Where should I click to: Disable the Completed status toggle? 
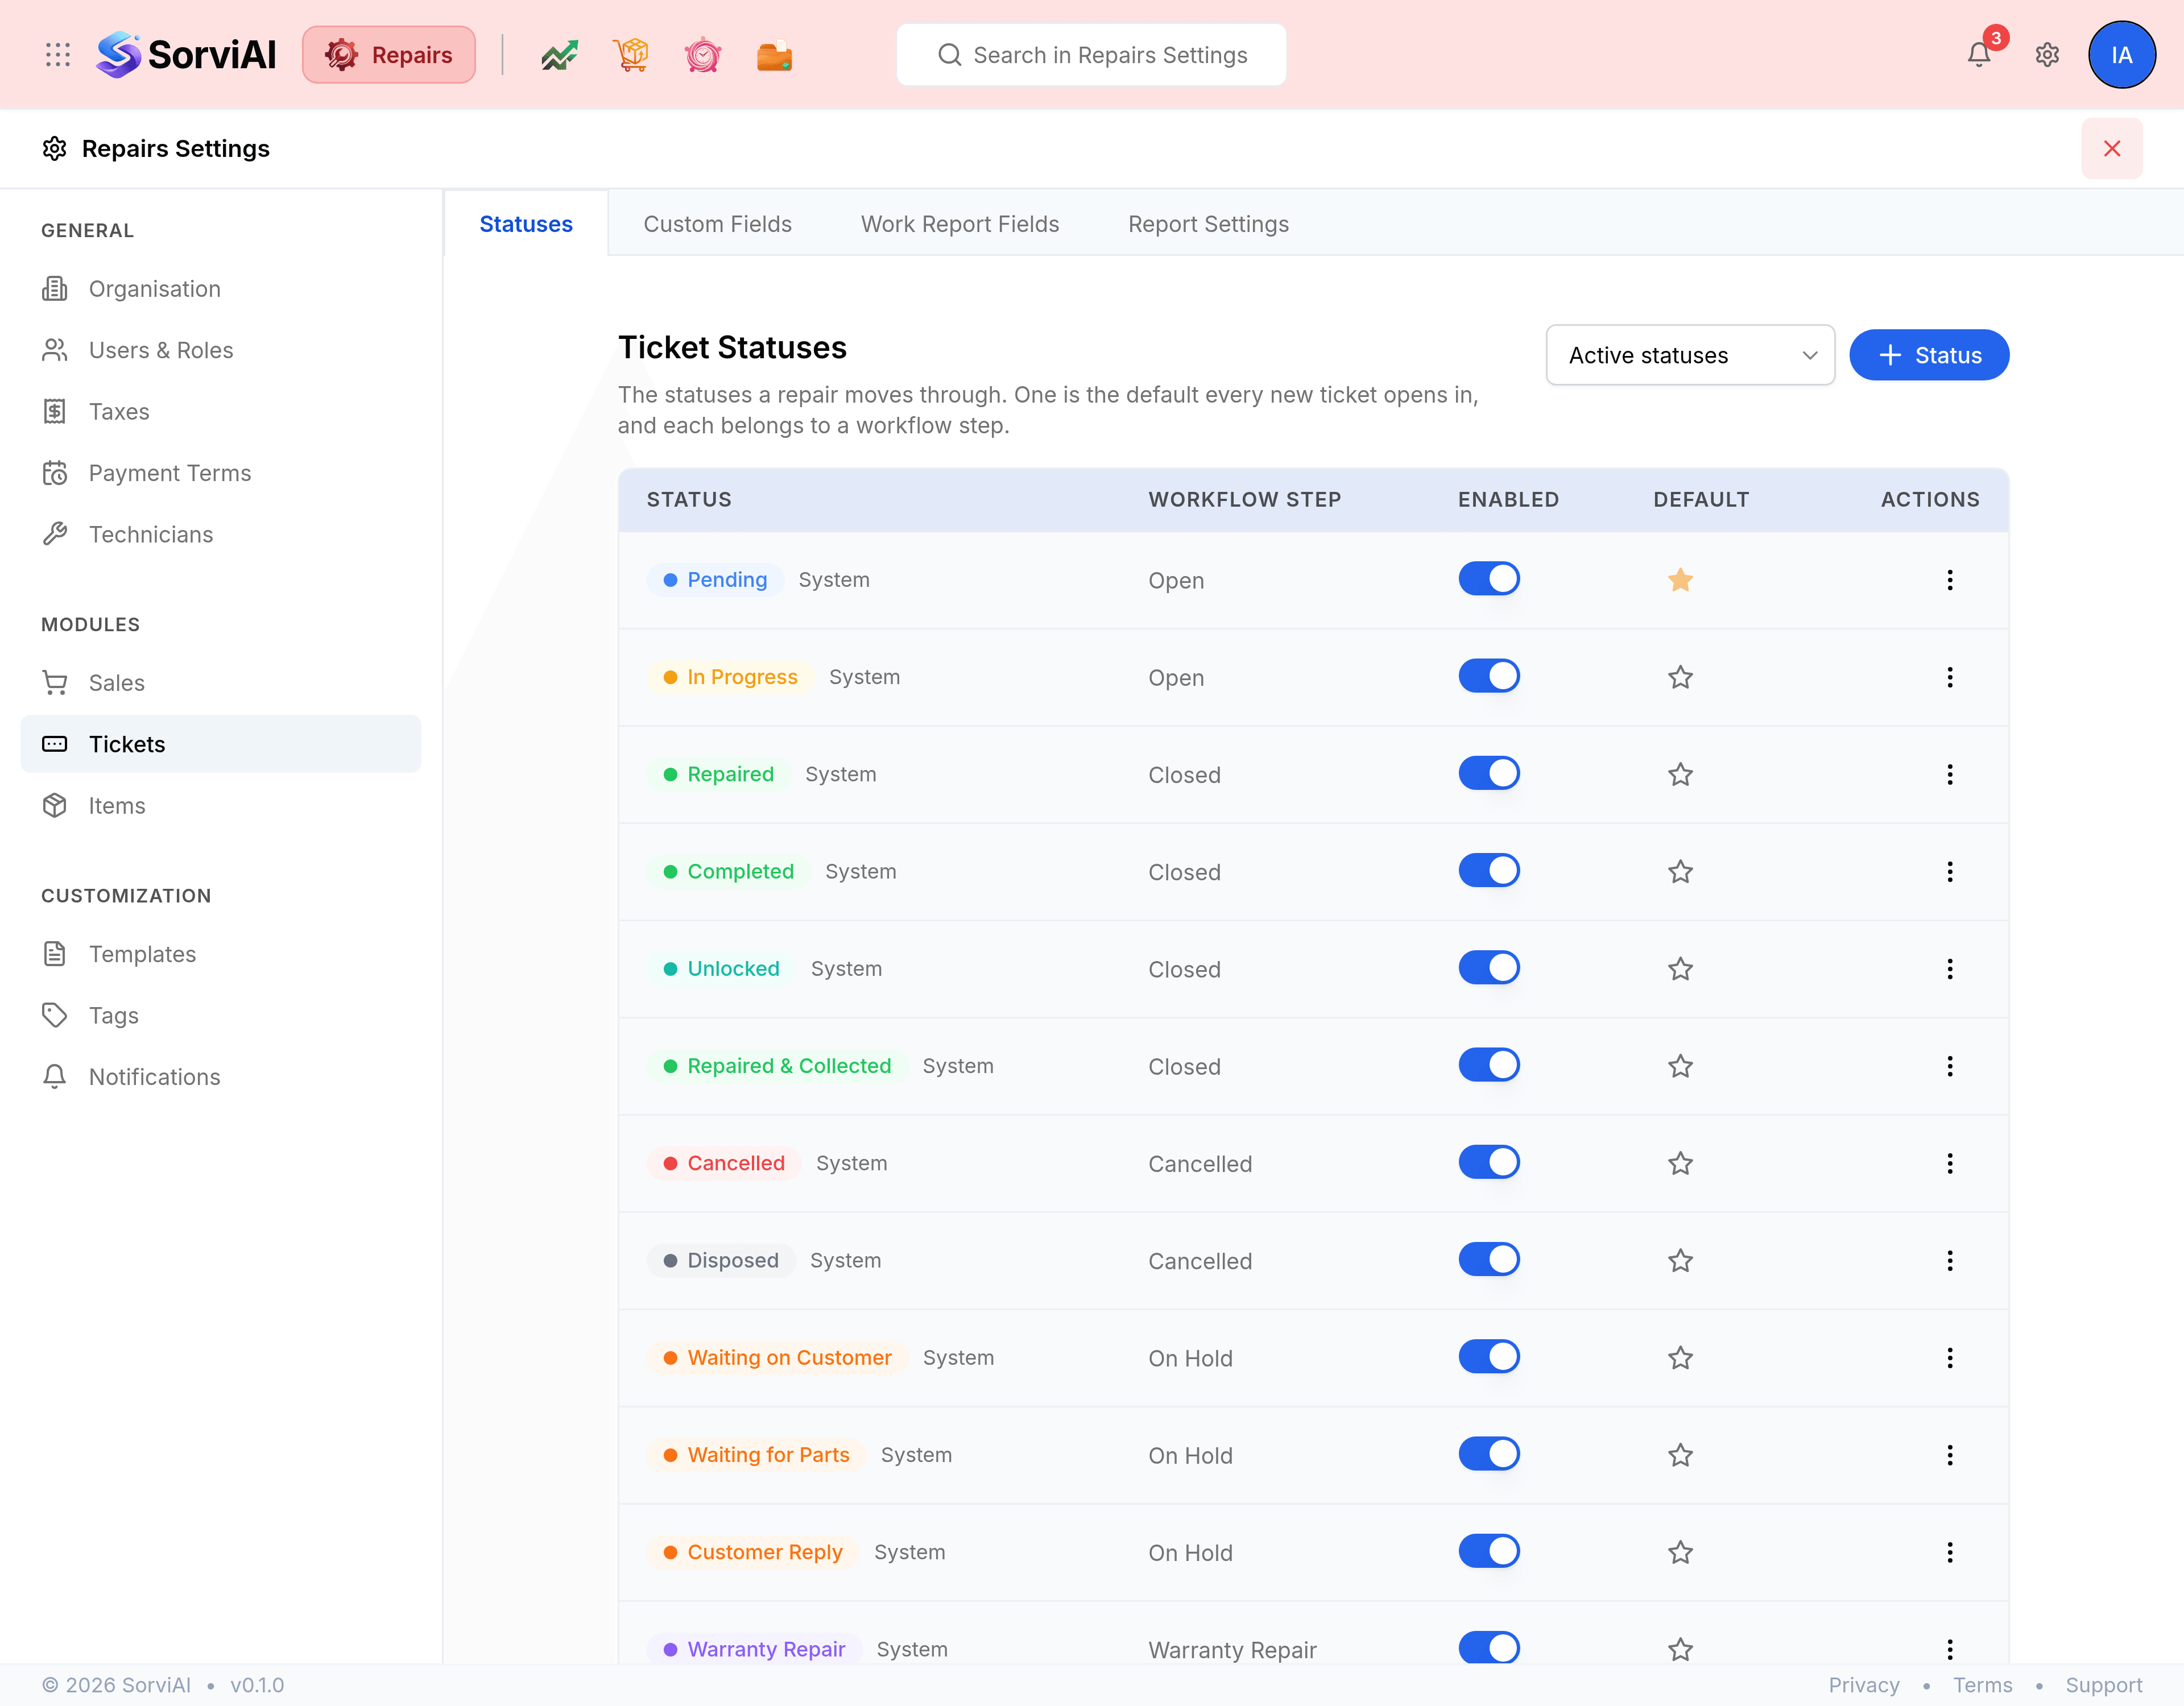click(x=1489, y=870)
